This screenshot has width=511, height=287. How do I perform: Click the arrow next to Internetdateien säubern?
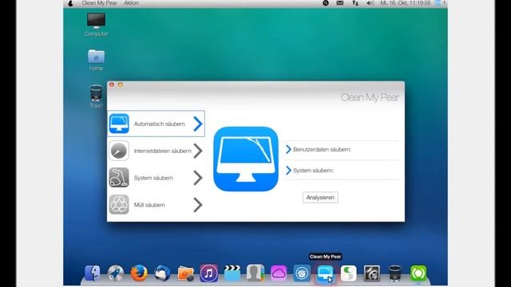pyautogui.click(x=198, y=151)
